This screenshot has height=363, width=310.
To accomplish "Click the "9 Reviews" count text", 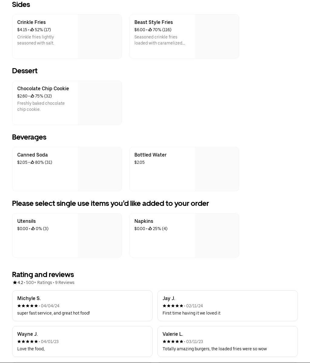I will point(65,282).
